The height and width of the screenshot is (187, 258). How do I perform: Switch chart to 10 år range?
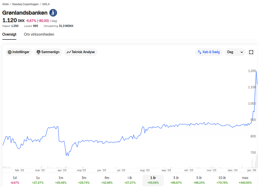pyautogui.click(x=222, y=180)
